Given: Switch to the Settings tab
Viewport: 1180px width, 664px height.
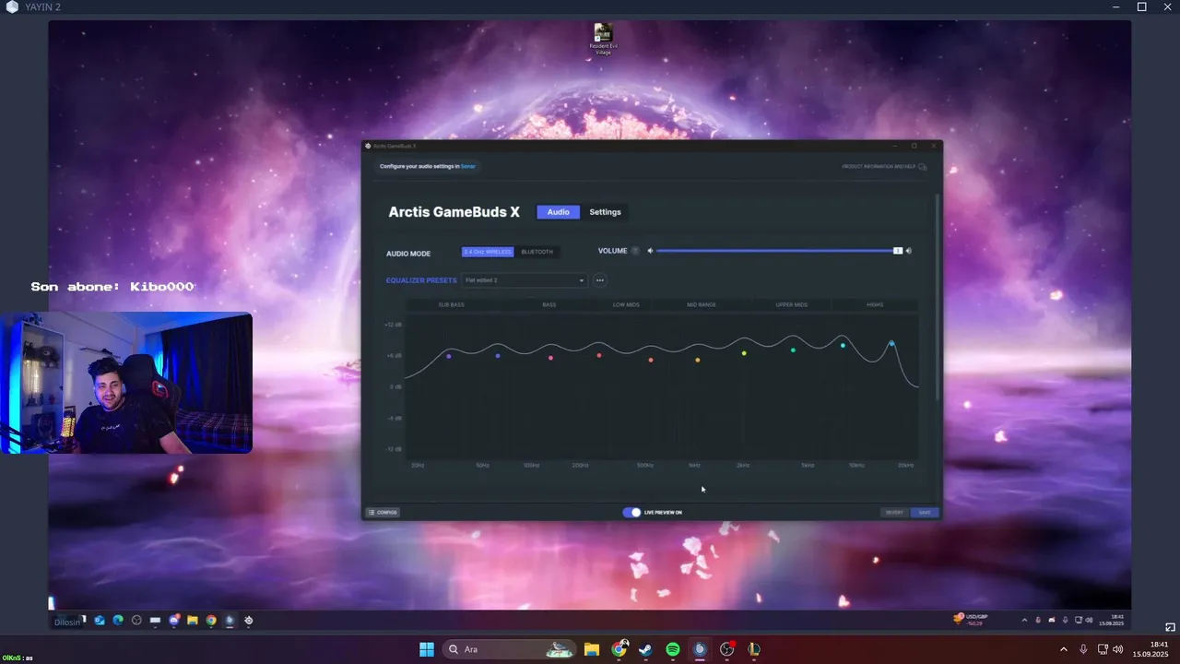Looking at the screenshot, I should tap(605, 212).
